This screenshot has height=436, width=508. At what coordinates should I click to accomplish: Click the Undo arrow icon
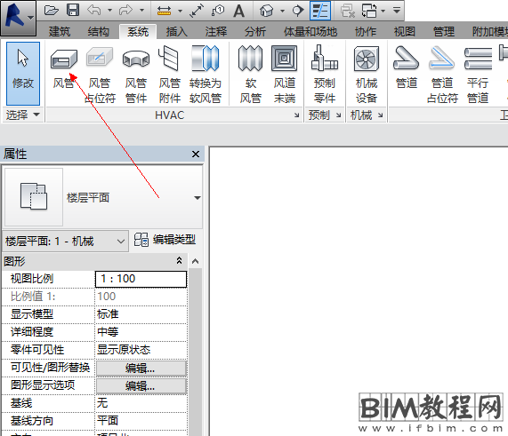coord(94,11)
